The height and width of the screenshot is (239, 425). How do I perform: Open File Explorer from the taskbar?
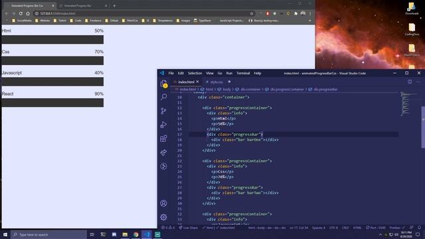pos(125,234)
